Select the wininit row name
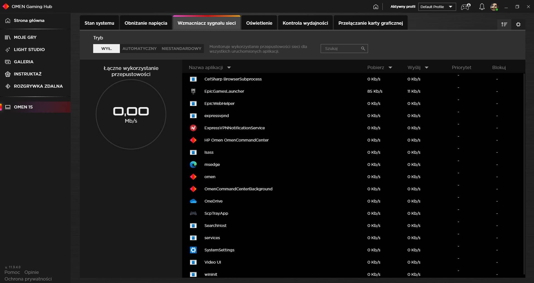The width and height of the screenshot is (534, 283). (211, 274)
